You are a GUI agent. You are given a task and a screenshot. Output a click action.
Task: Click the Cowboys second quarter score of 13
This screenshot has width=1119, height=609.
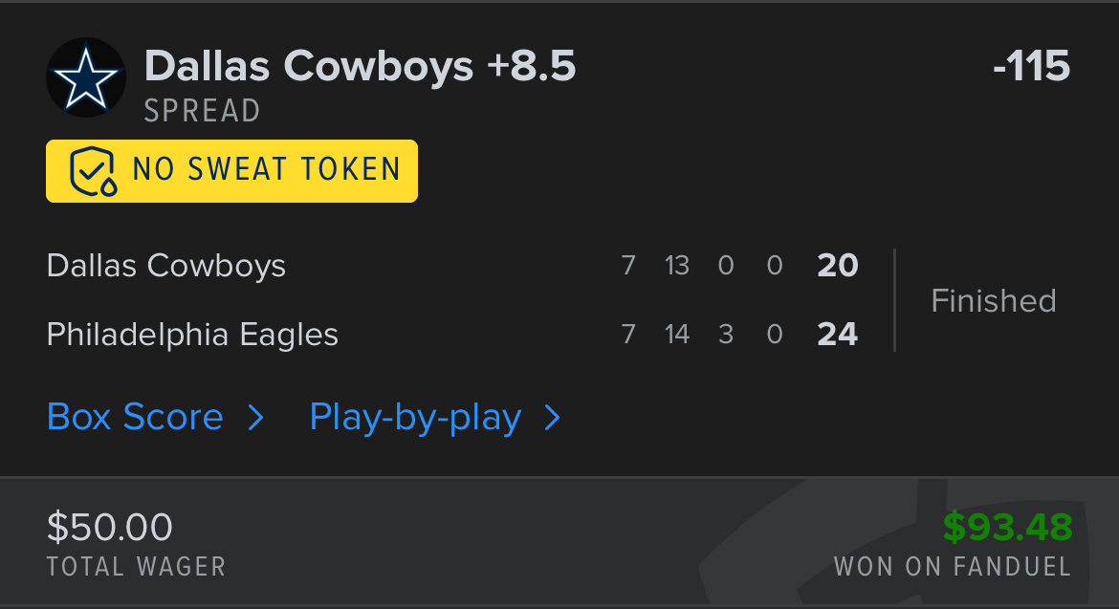click(x=676, y=265)
